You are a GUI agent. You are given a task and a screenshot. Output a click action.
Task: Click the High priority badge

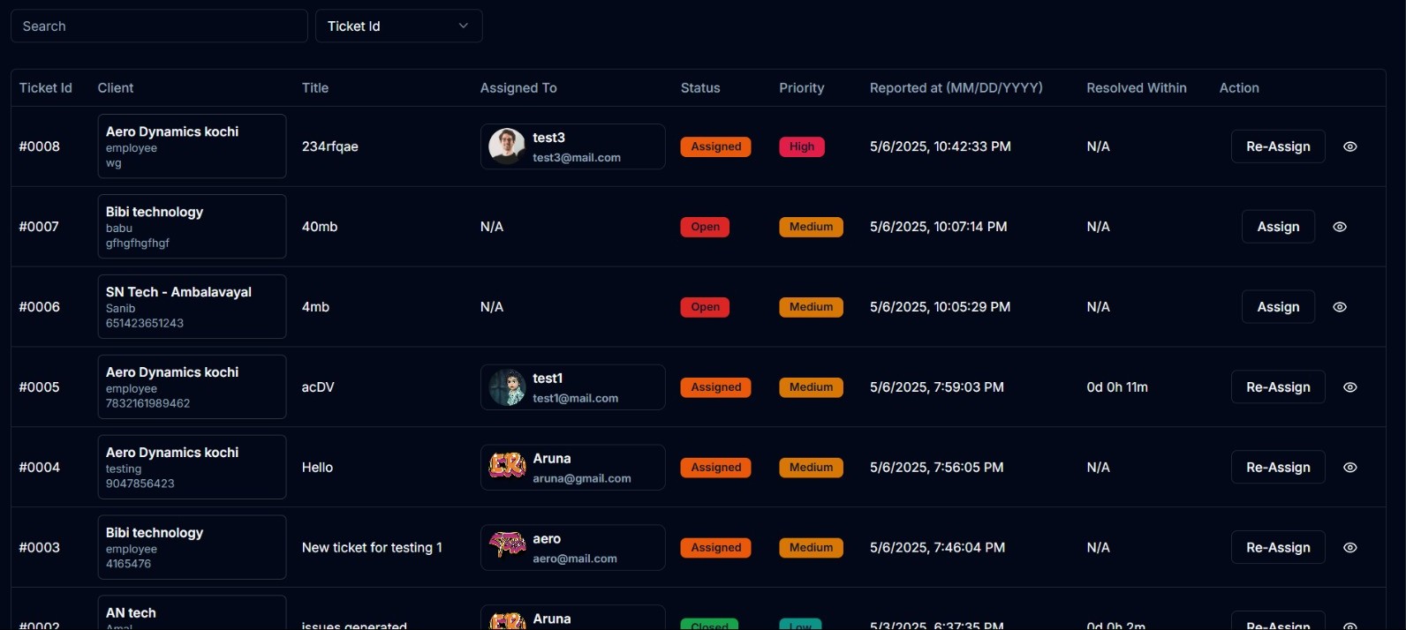pos(801,146)
